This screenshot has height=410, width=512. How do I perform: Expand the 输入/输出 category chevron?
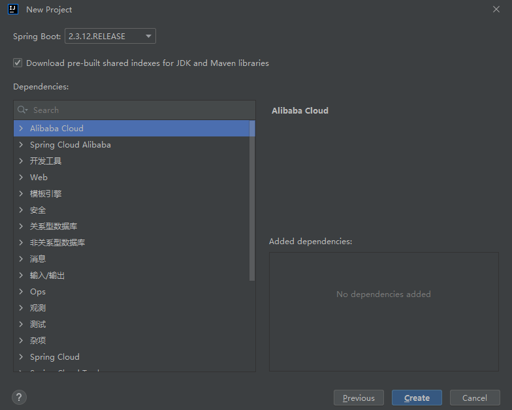(x=21, y=276)
